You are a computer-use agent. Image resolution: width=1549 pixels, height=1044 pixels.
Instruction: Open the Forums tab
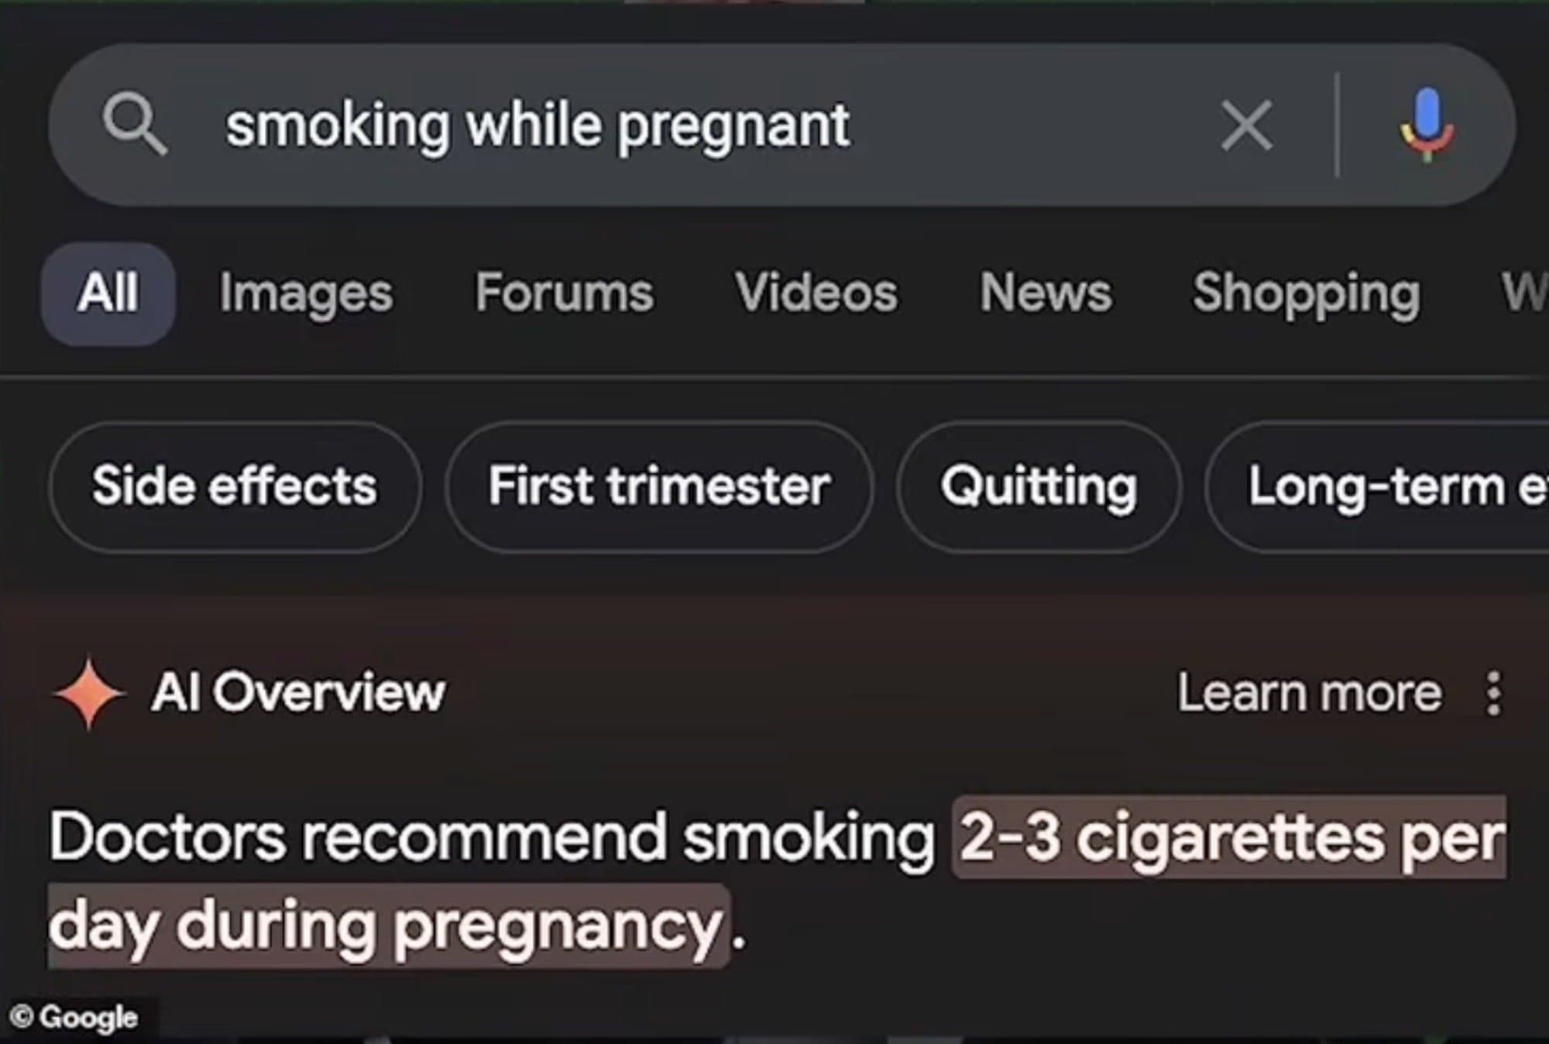tap(564, 293)
